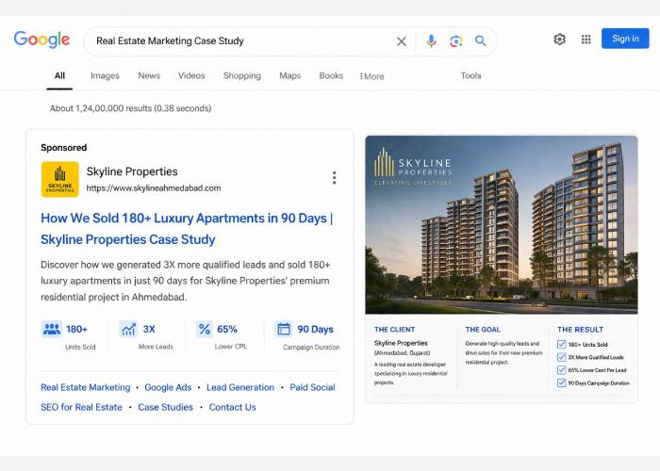Click the Campaign Duration calendar icon
Screen dimensions: 660x471
[x=284, y=329]
